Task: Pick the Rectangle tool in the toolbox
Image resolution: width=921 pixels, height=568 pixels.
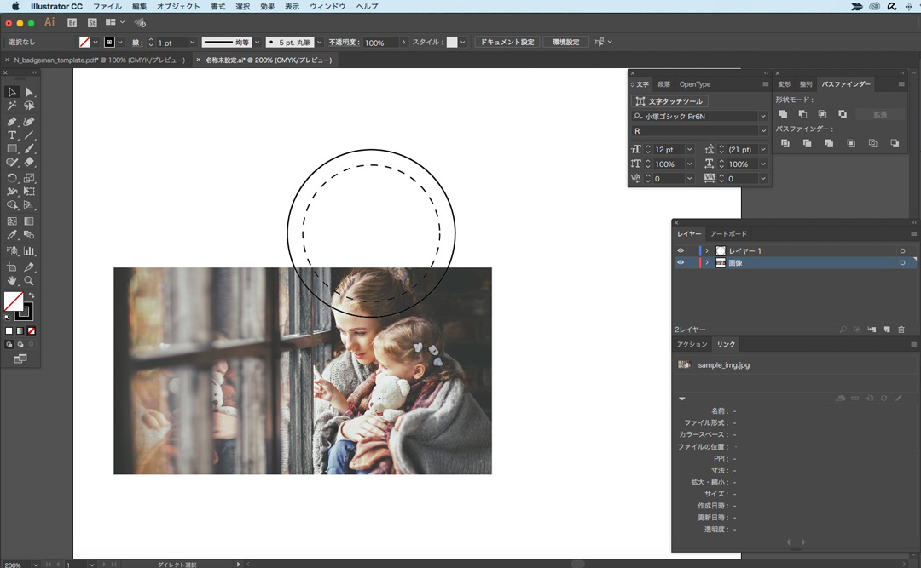Action: tap(12, 149)
